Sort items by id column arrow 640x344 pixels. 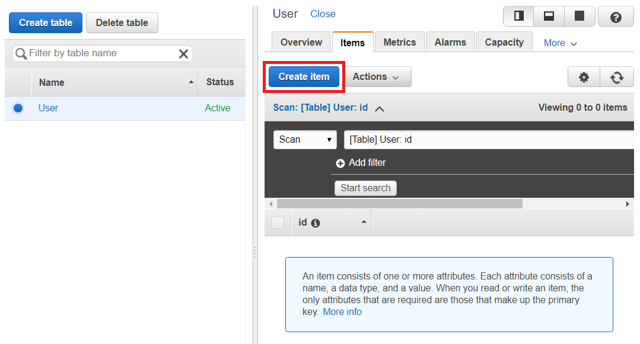364,221
